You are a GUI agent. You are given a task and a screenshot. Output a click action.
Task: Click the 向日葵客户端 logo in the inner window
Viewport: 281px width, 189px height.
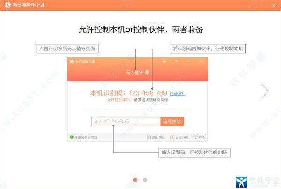point(72,62)
